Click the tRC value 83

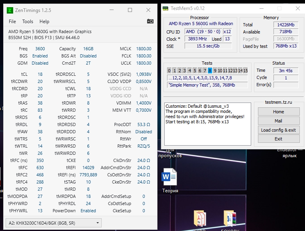(x=40, y=110)
